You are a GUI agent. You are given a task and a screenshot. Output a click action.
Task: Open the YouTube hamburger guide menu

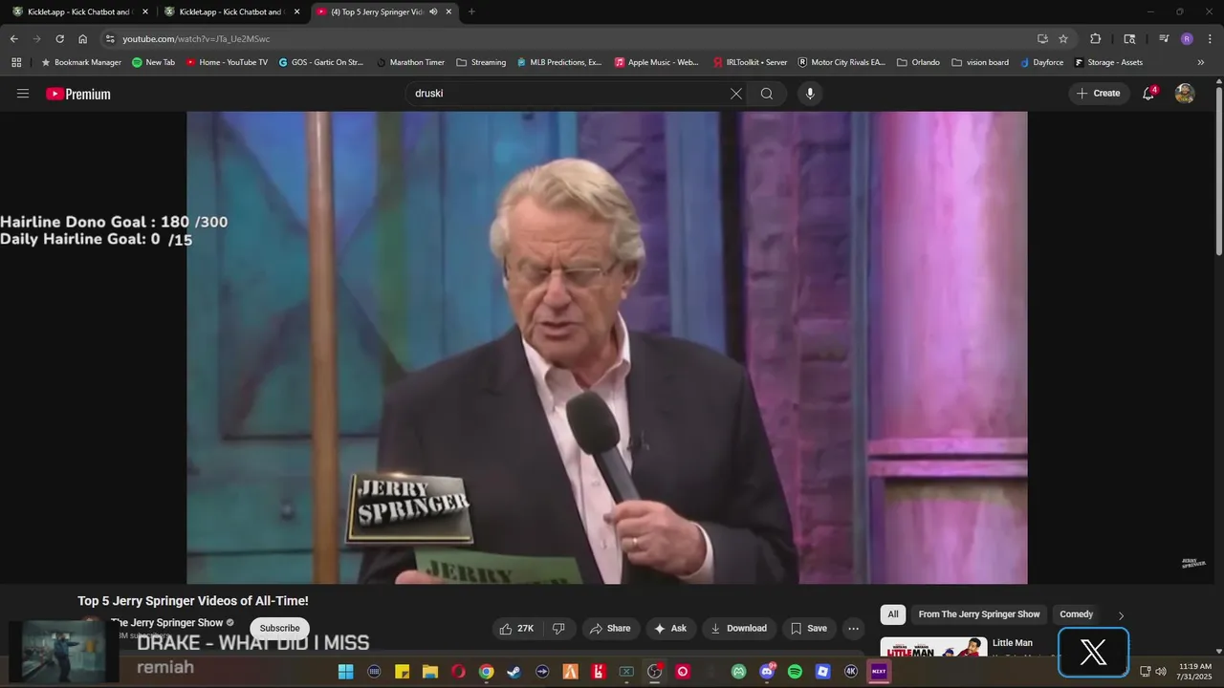(x=23, y=94)
